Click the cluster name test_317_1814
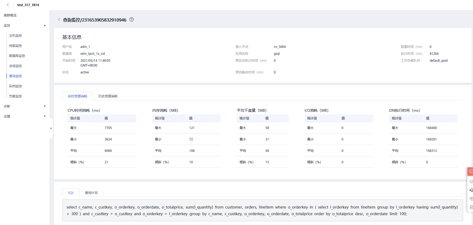473x225 pixels. [x=28, y=5]
